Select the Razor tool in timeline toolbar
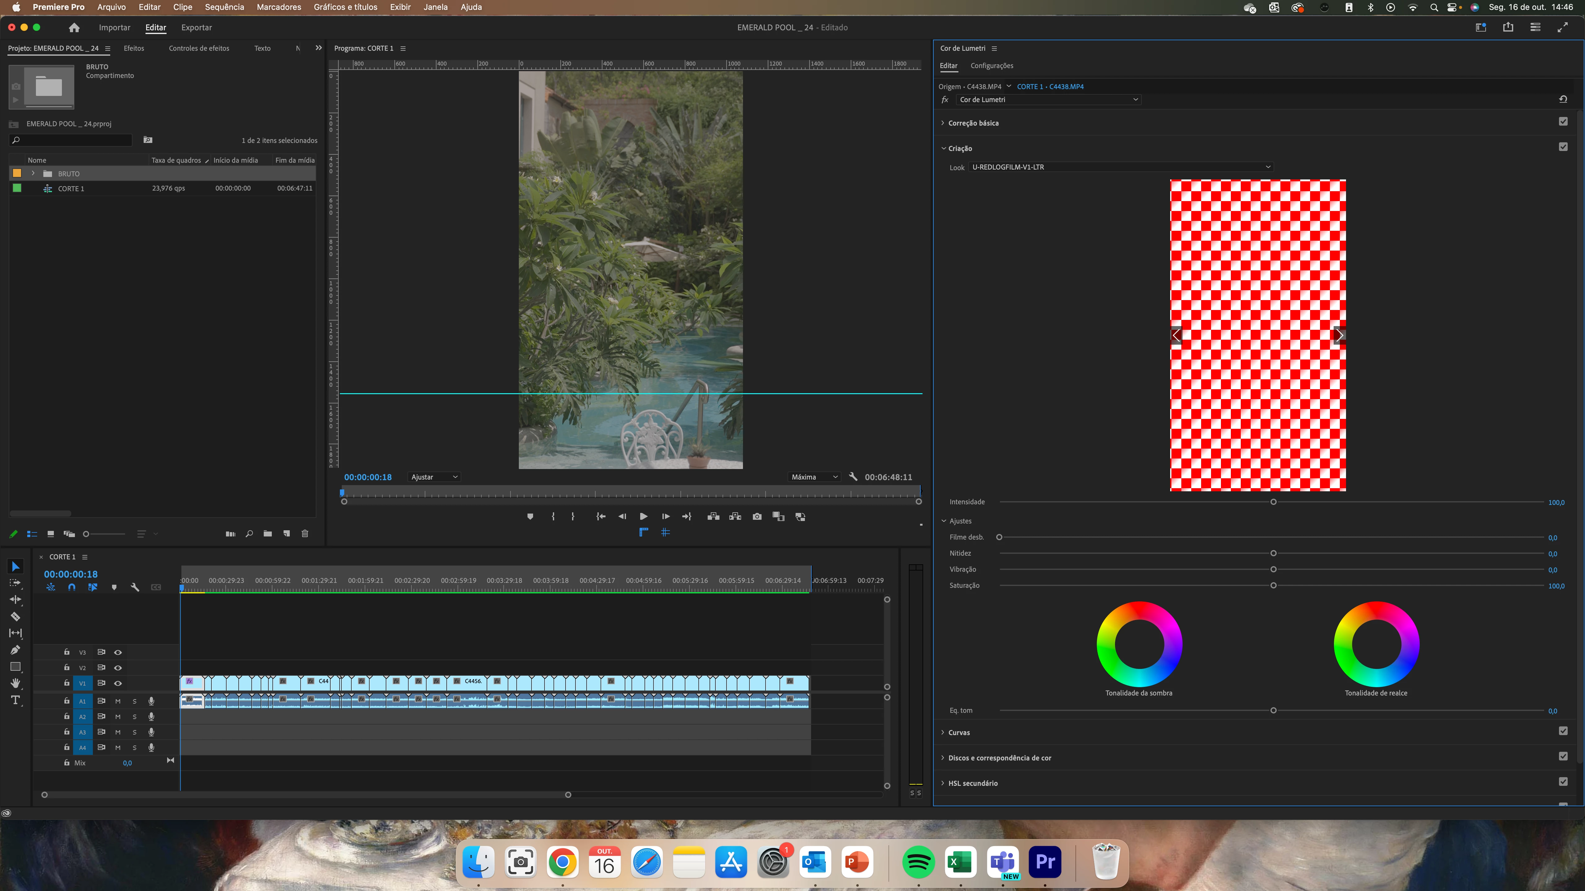Image resolution: width=1585 pixels, height=891 pixels. pos(15,616)
